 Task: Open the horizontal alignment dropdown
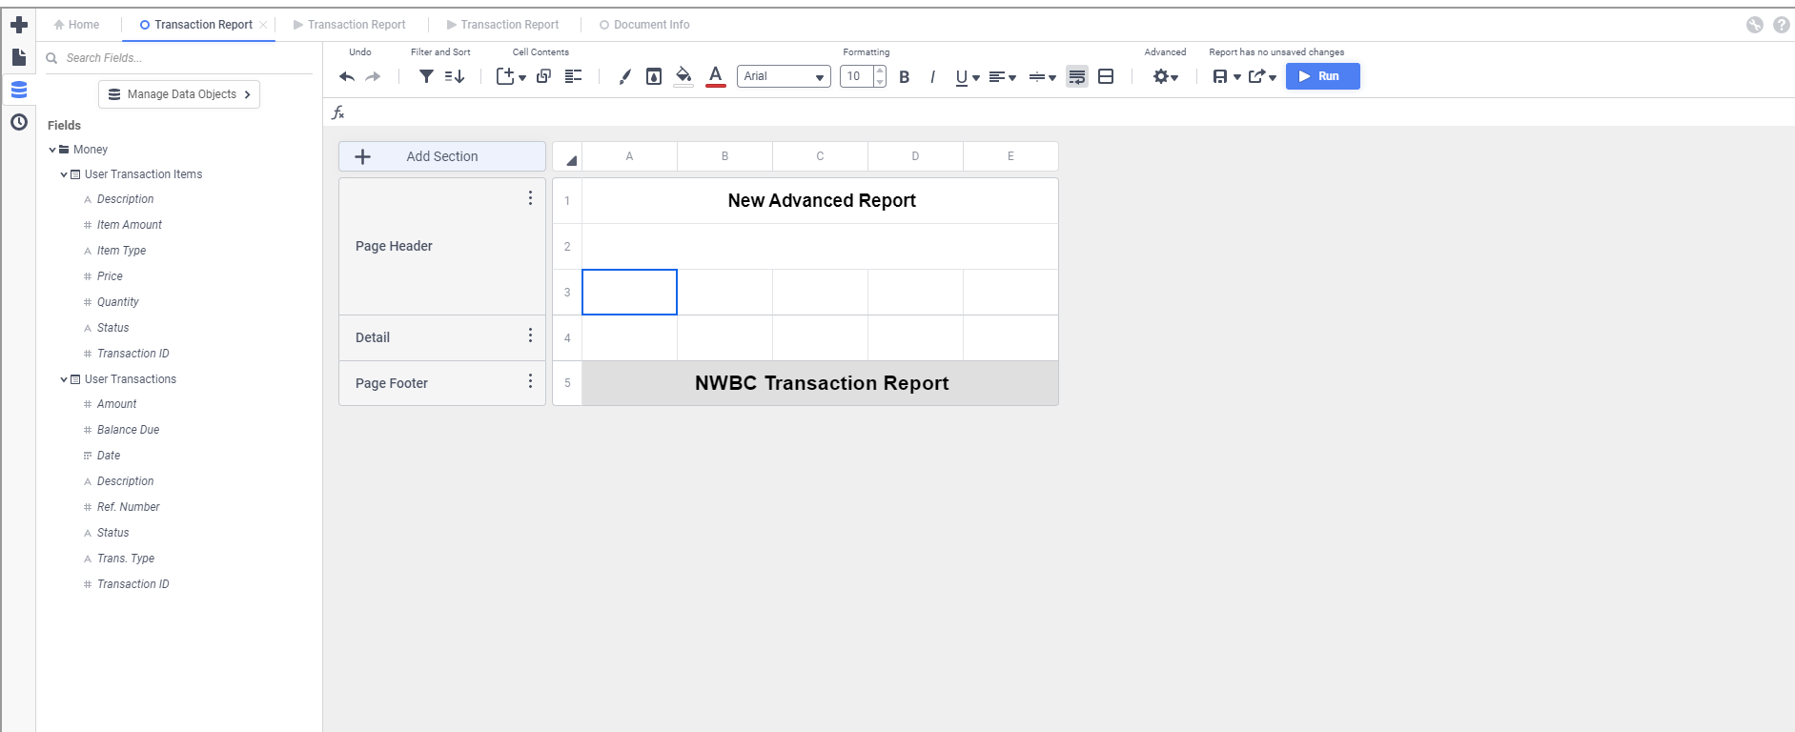coord(1003,76)
